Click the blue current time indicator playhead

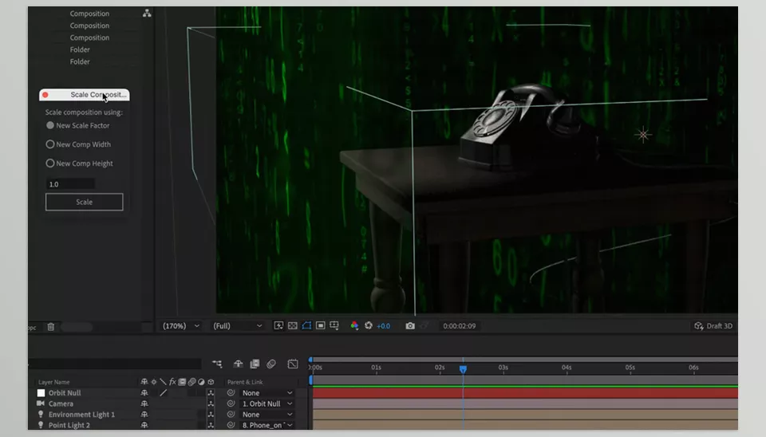click(x=463, y=369)
